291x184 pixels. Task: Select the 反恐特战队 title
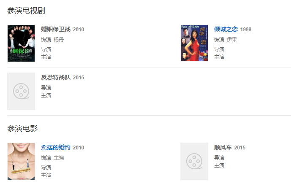[x=56, y=77]
